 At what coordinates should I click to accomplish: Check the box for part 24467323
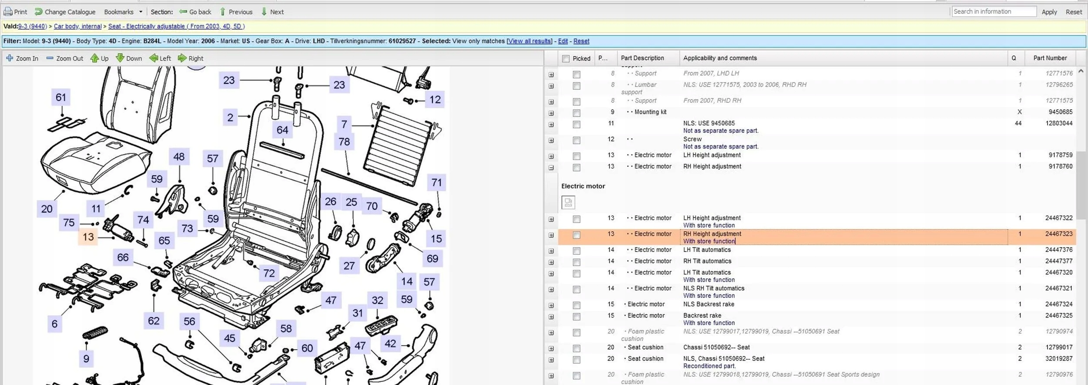[577, 235]
